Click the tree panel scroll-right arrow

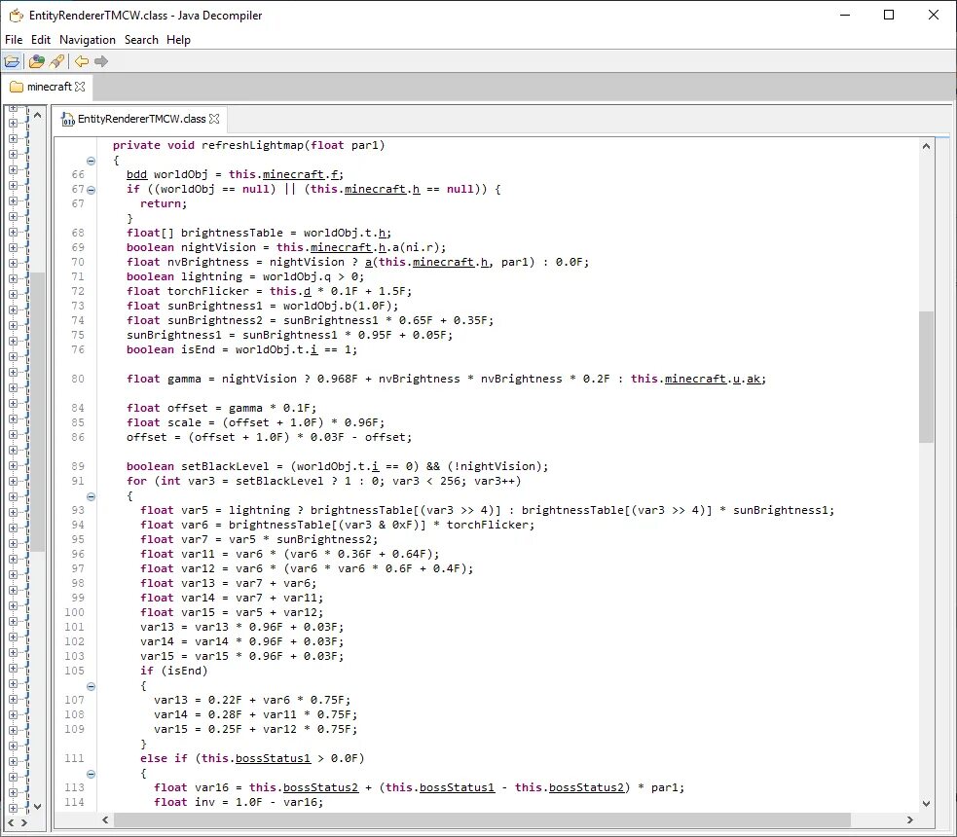click(x=24, y=822)
